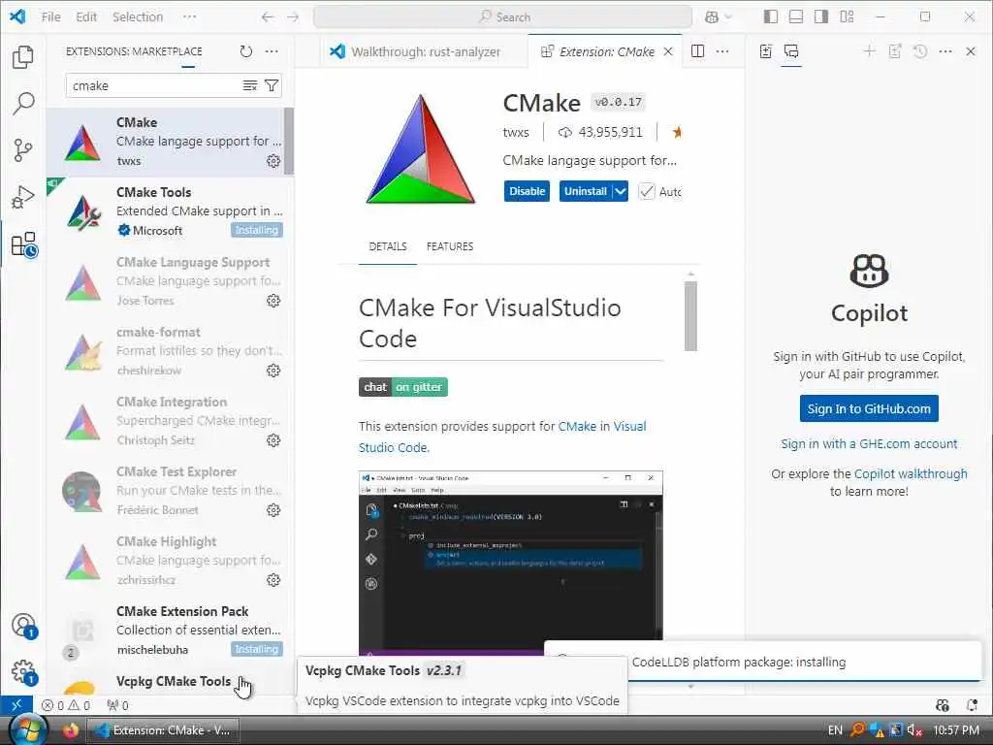Open the Copilot walkthrough link
993x745 pixels.
911,473
